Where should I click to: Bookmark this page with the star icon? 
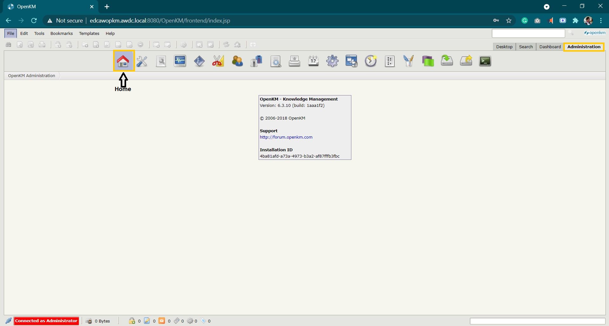[509, 21]
